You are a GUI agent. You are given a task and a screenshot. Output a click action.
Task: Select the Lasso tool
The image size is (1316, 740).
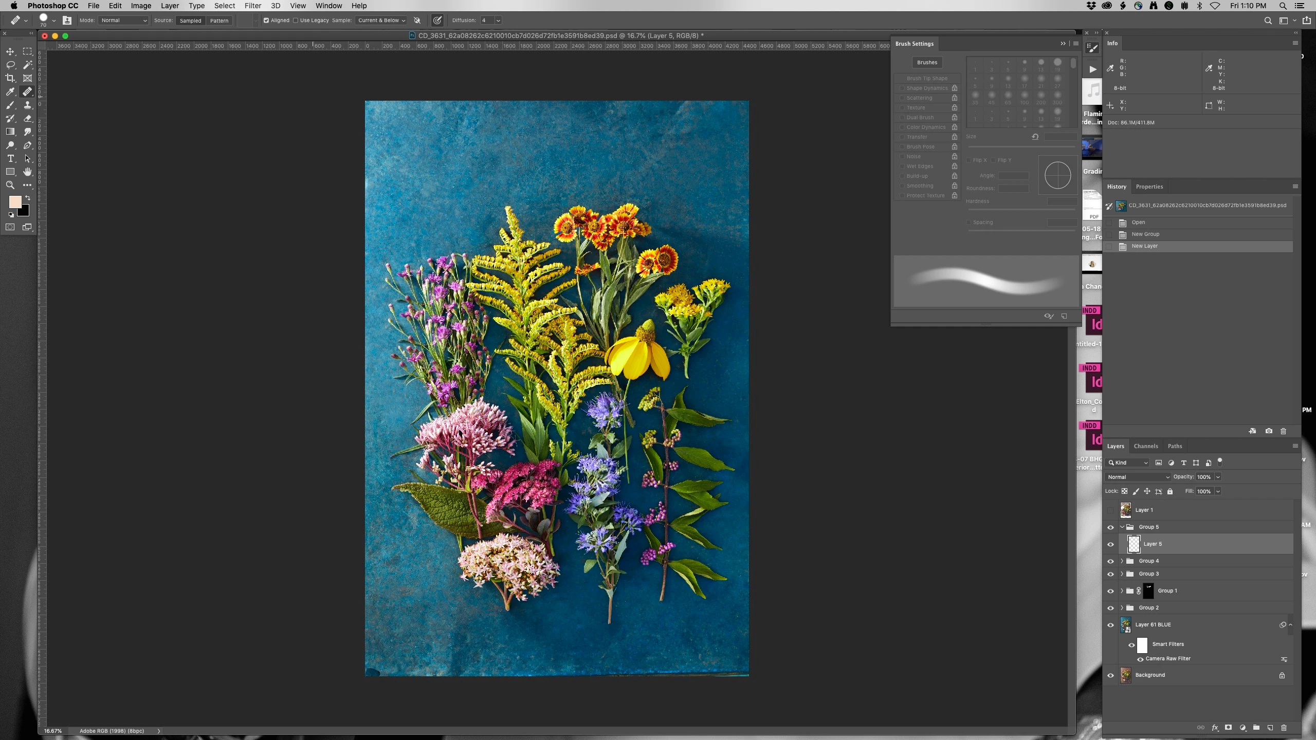point(10,65)
